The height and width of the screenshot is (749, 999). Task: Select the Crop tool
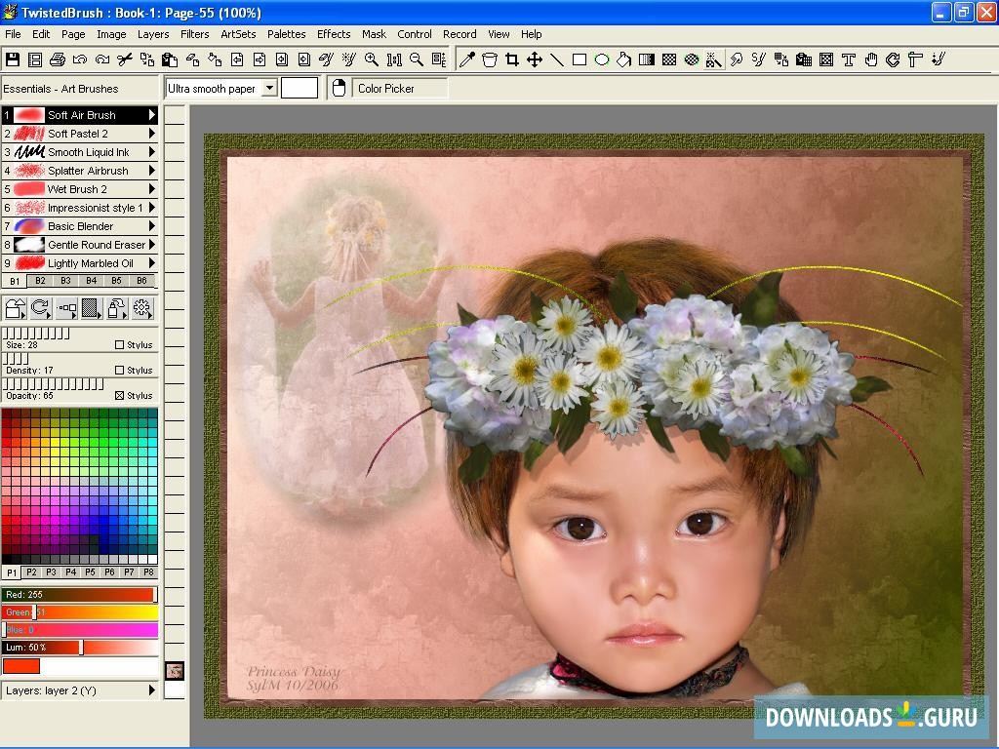click(x=511, y=59)
